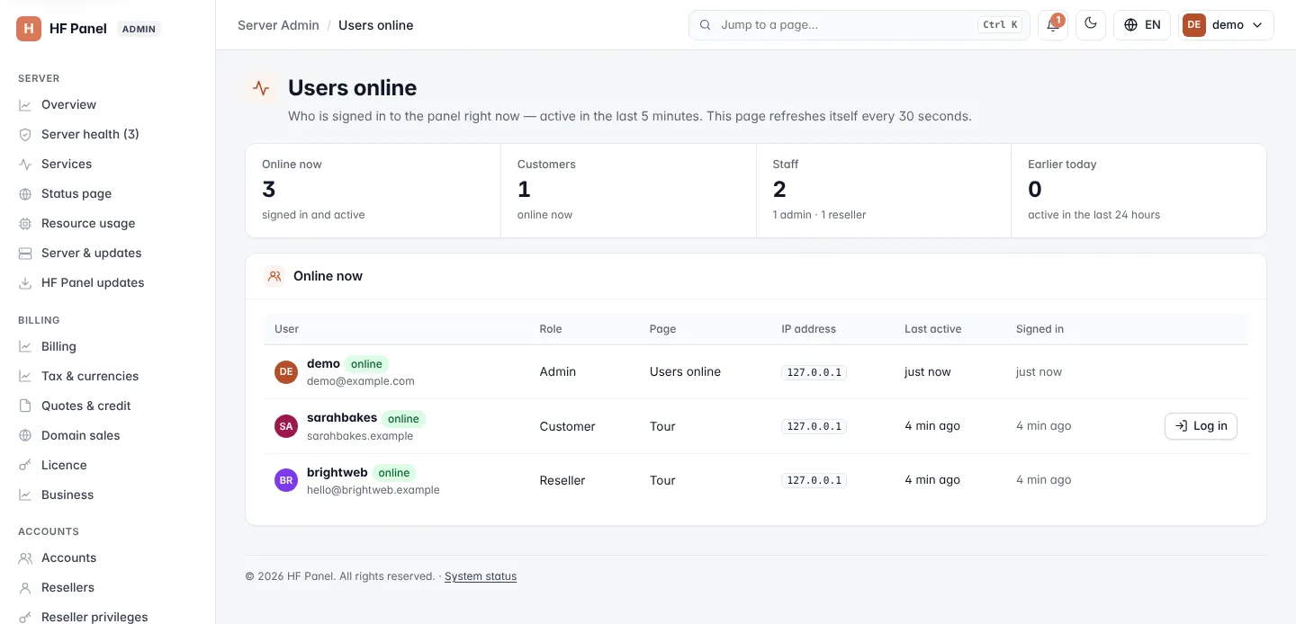Click the ADMIN badge beside HF Panel

(139, 29)
